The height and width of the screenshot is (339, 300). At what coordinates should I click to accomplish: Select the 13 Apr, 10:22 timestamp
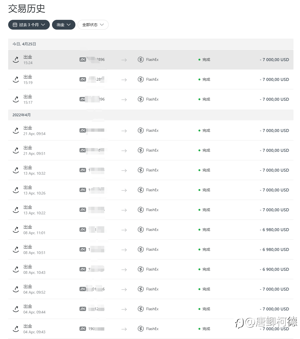34,213
